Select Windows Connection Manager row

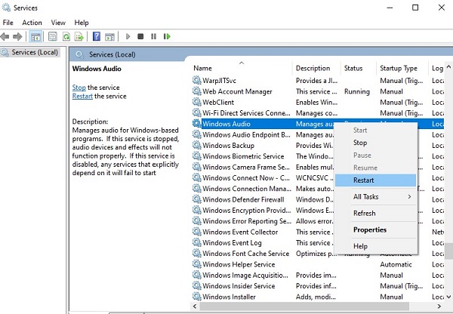click(318, 189)
